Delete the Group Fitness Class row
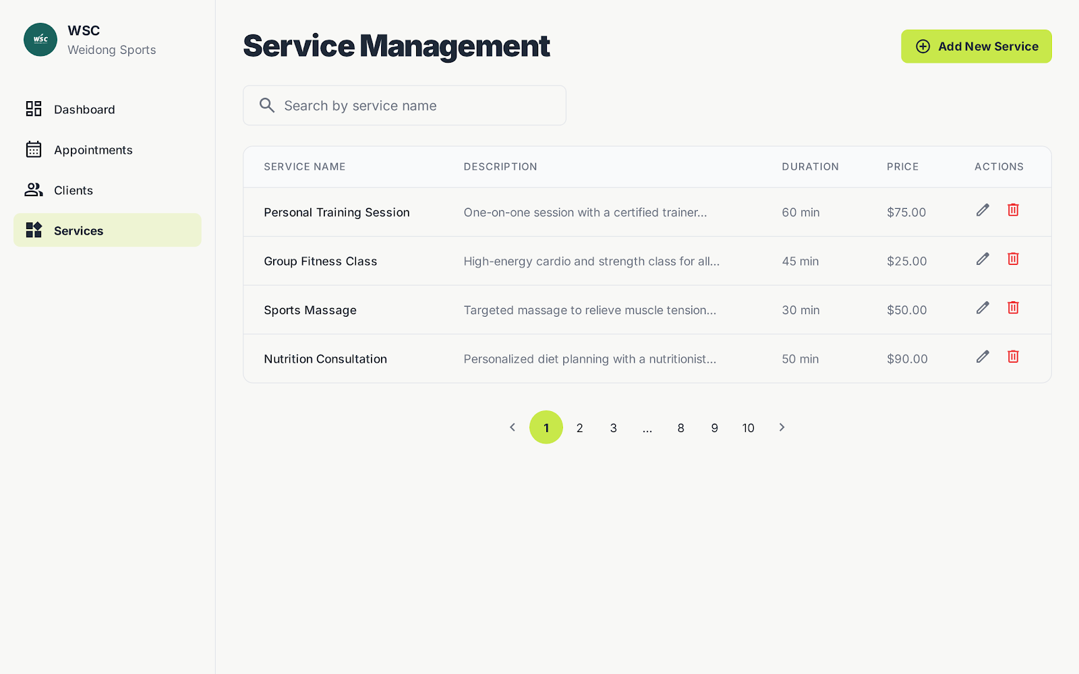The image size is (1079, 674). click(1013, 259)
